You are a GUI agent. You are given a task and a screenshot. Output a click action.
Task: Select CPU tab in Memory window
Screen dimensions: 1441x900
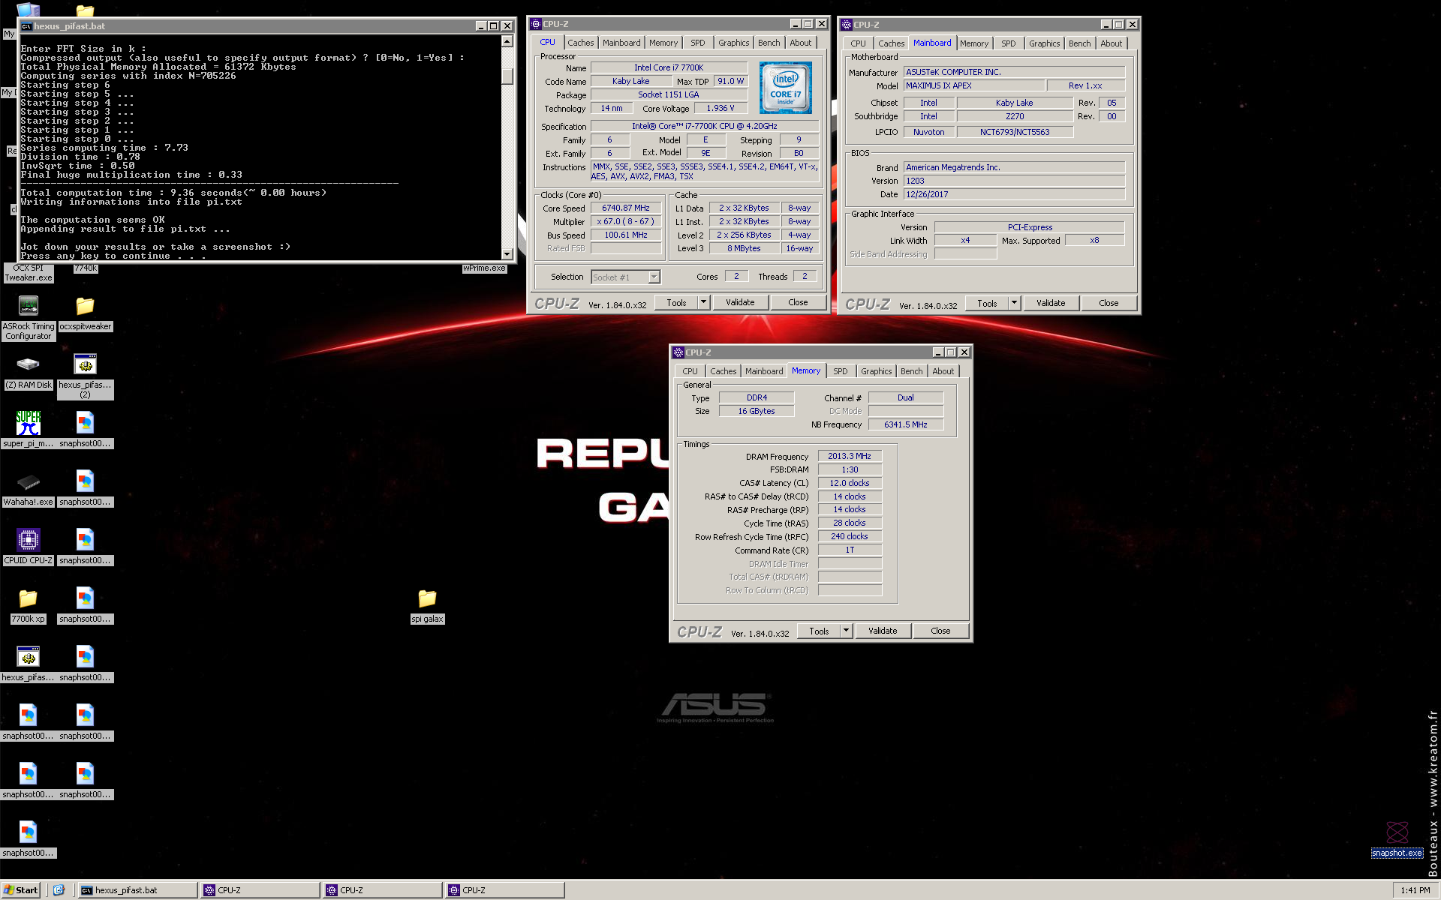(x=690, y=371)
